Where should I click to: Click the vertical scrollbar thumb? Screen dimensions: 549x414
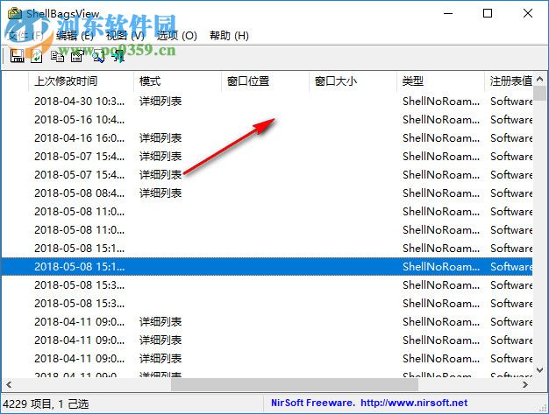tap(539, 93)
